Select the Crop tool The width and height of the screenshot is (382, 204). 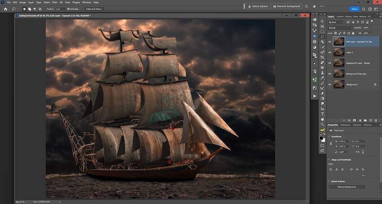[322, 57]
